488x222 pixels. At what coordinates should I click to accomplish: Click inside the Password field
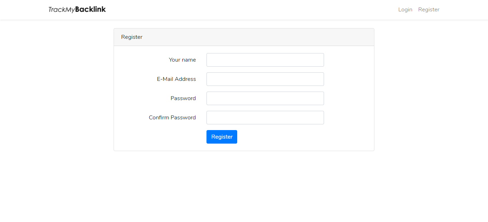coord(265,98)
